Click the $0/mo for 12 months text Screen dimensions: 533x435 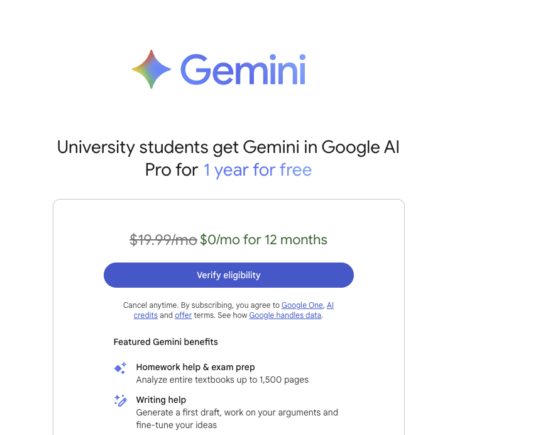pos(263,240)
